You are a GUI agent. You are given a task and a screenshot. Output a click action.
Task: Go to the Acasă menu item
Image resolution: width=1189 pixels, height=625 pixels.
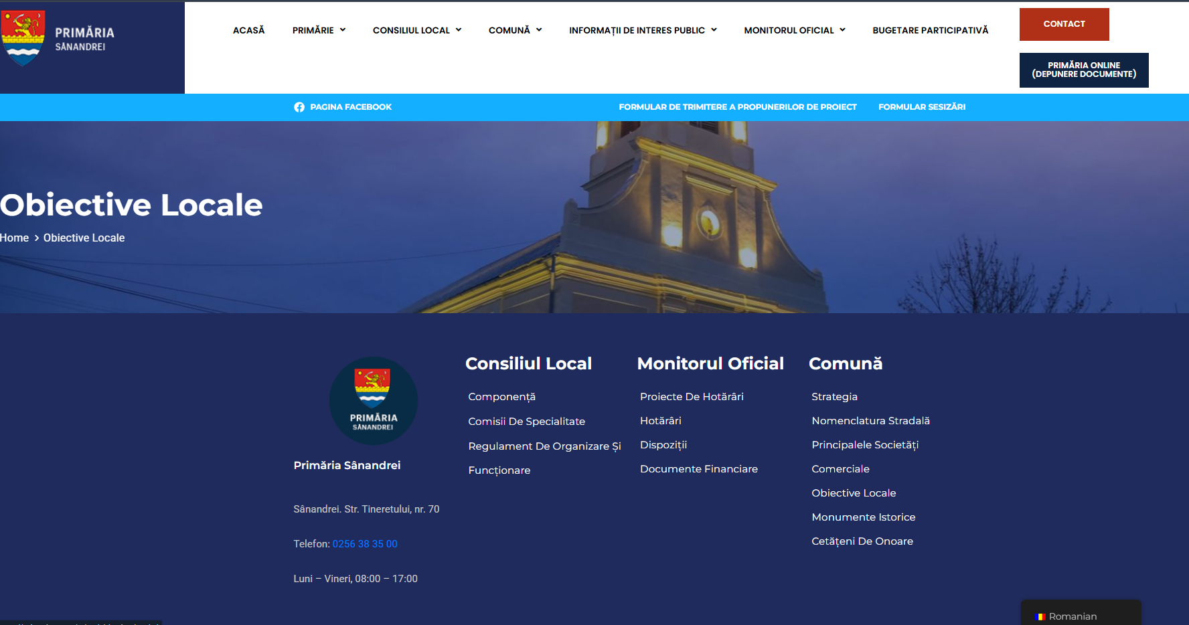pyautogui.click(x=248, y=30)
